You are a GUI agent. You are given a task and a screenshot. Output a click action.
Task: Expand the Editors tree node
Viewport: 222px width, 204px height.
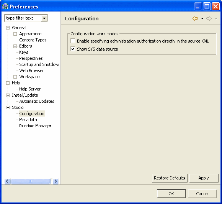(15, 46)
